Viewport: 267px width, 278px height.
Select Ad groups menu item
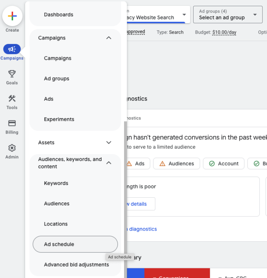pyautogui.click(x=56, y=78)
